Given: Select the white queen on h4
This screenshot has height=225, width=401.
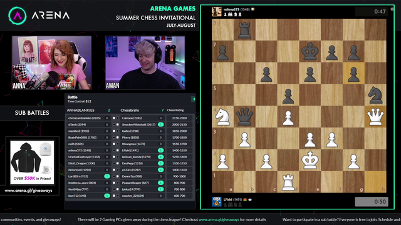Looking at the screenshot, I should (x=375, y=117).
